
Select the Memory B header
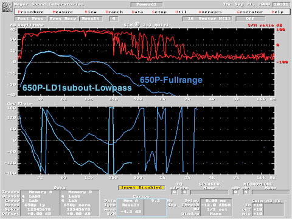[80, 192]
